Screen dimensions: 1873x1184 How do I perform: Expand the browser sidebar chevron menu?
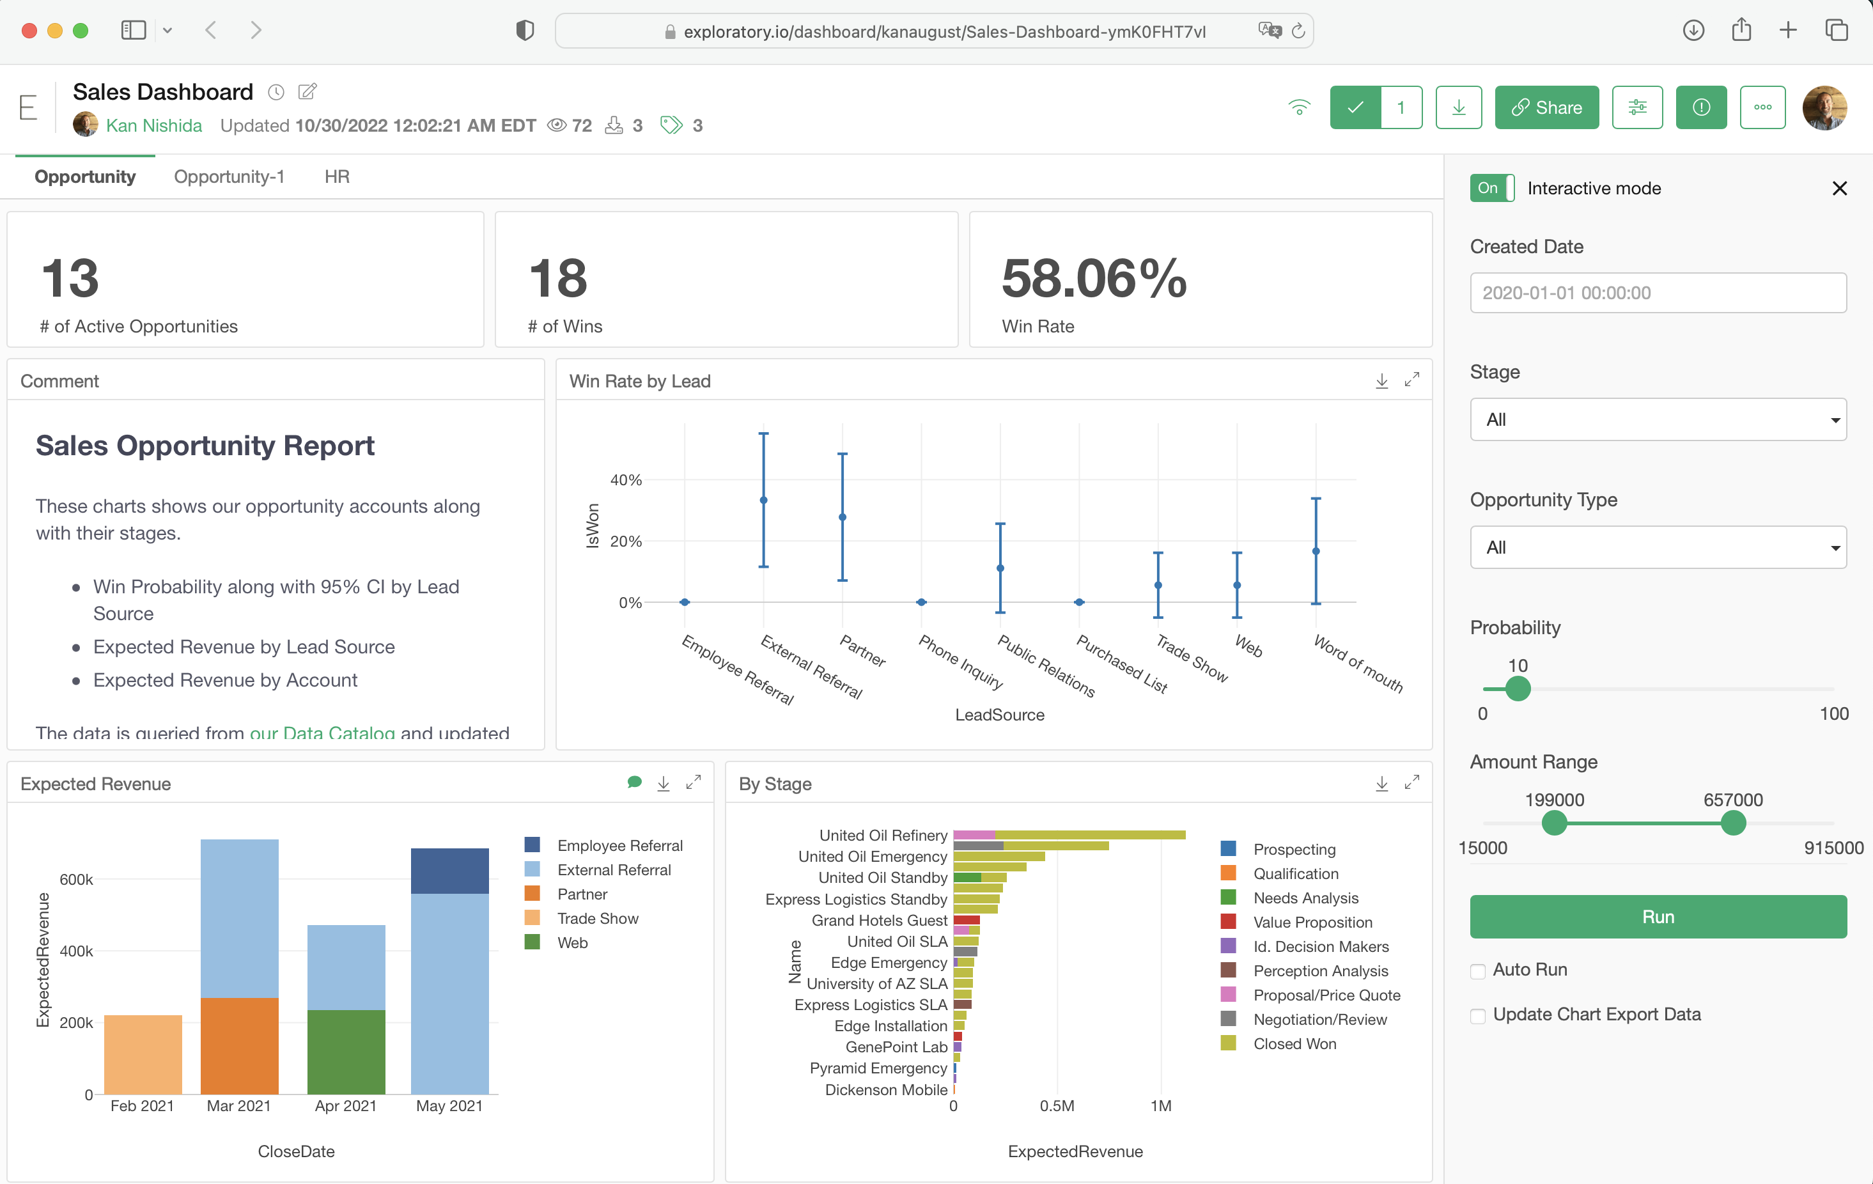click(x=167, y=31)
